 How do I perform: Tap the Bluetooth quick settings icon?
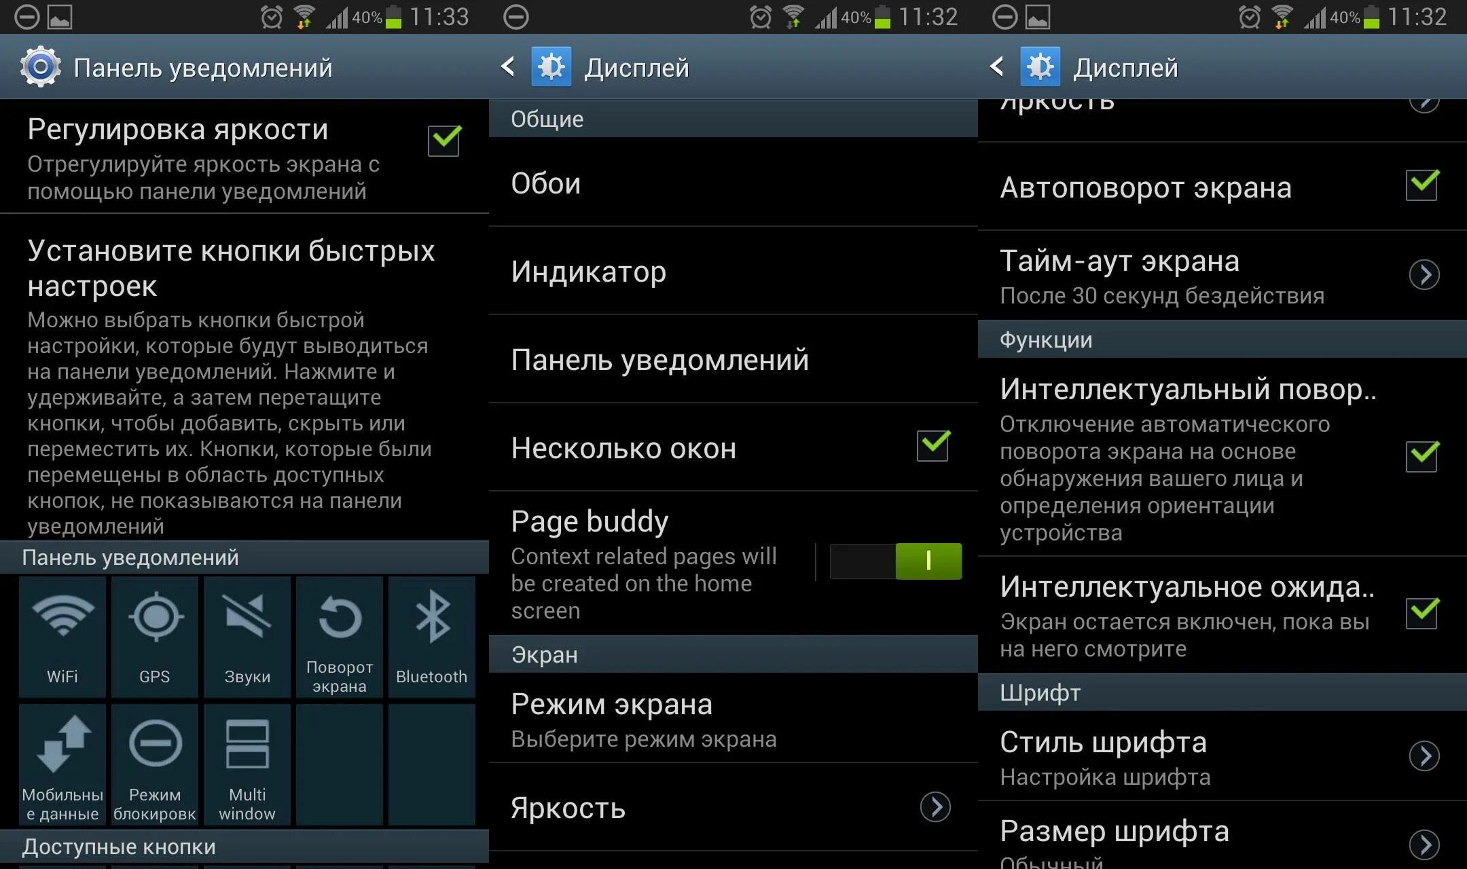(x=431, y=636)
